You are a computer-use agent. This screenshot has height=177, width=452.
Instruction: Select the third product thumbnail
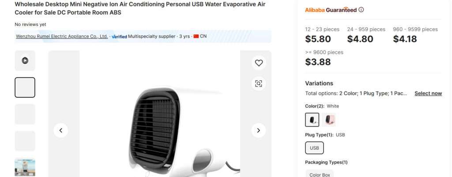[25, 114]
